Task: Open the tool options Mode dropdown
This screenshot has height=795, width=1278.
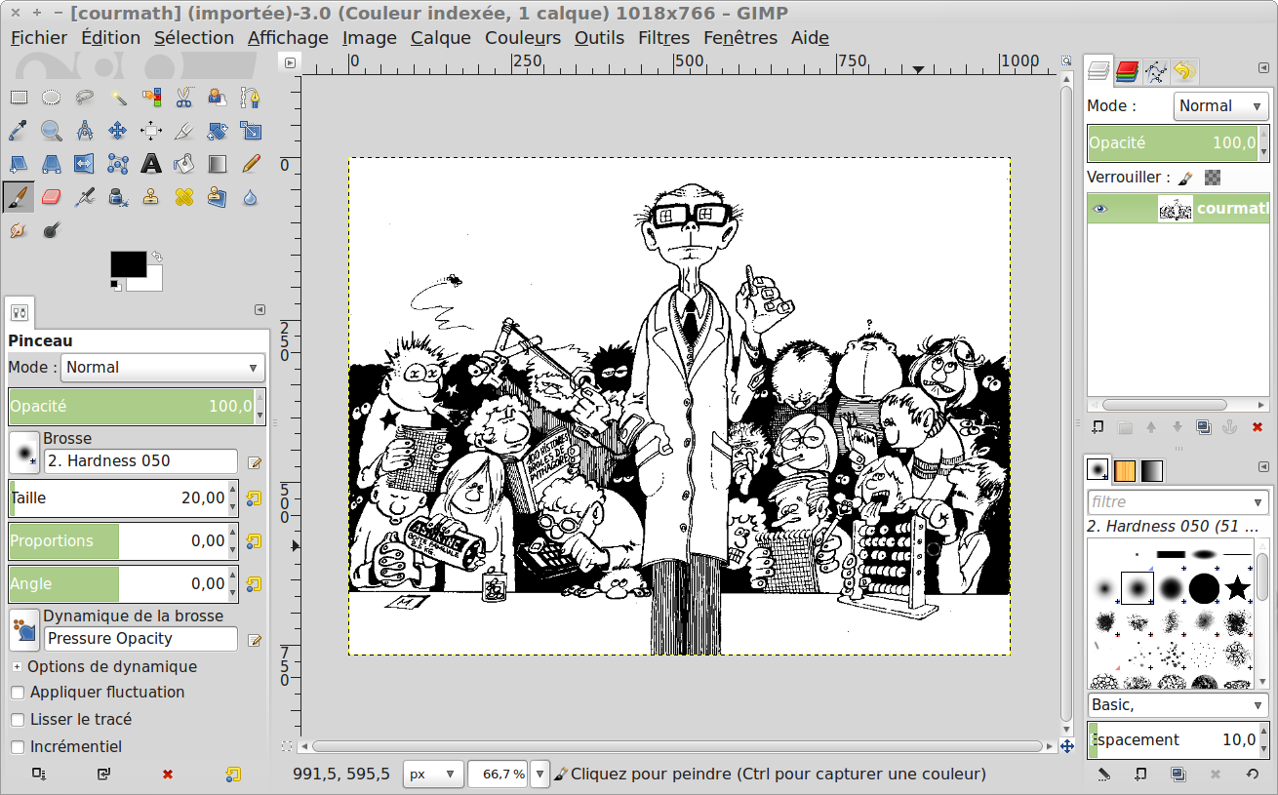Action: [163, 368]
